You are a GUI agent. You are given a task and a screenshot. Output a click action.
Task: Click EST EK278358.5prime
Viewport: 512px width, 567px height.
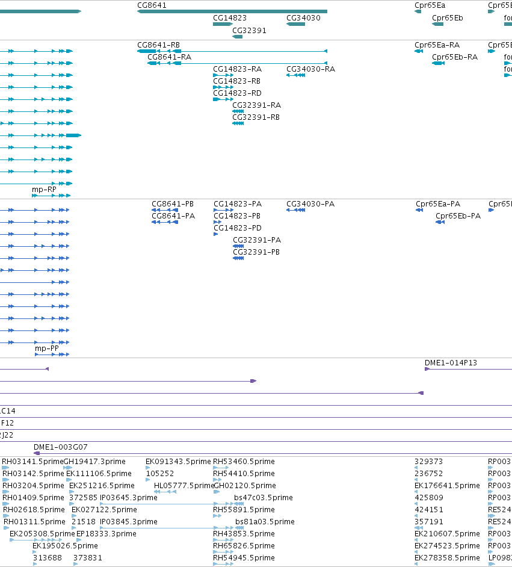tap(447, 557)
